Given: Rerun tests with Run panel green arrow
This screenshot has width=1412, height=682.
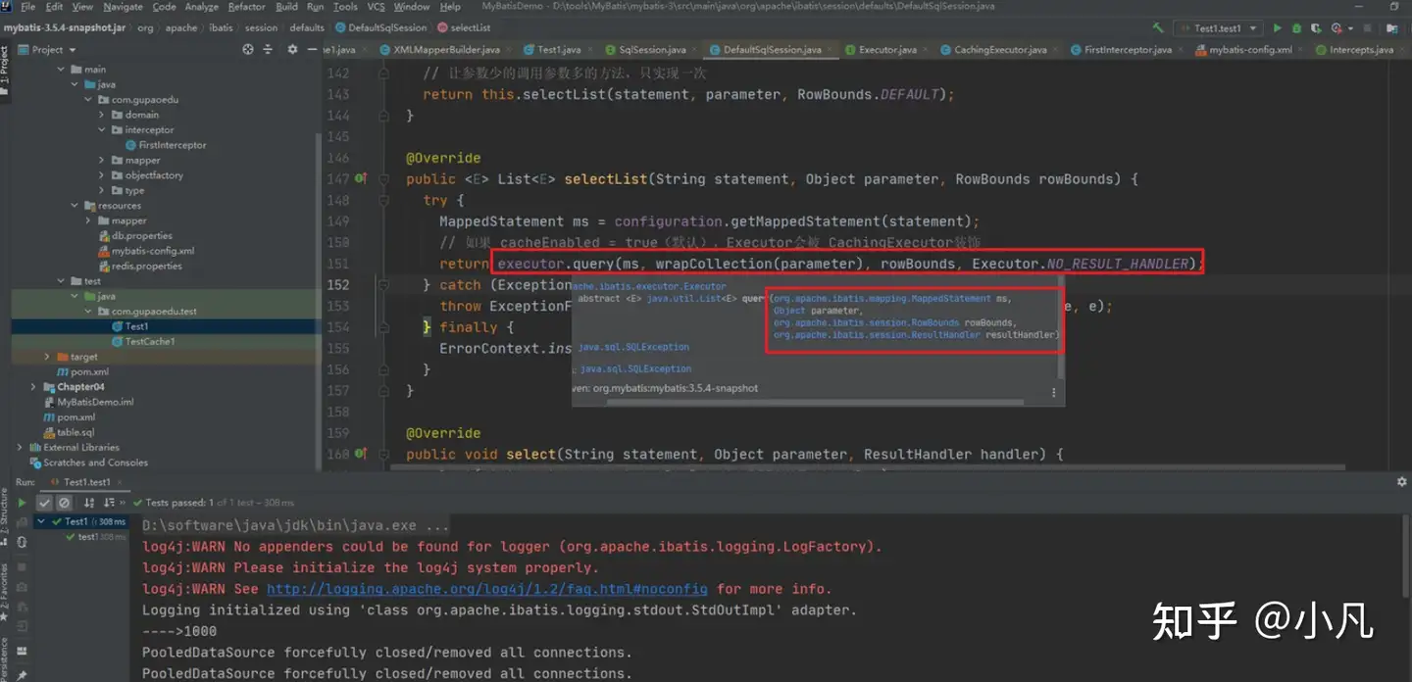Looking at the screenshot, I should [x=22, y=503].
